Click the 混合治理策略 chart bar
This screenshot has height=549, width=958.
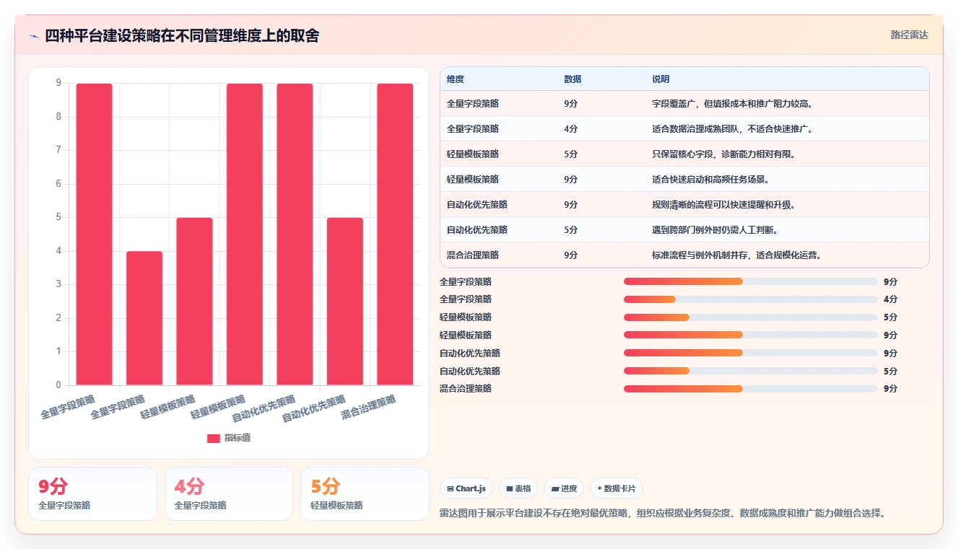(395, 234)
